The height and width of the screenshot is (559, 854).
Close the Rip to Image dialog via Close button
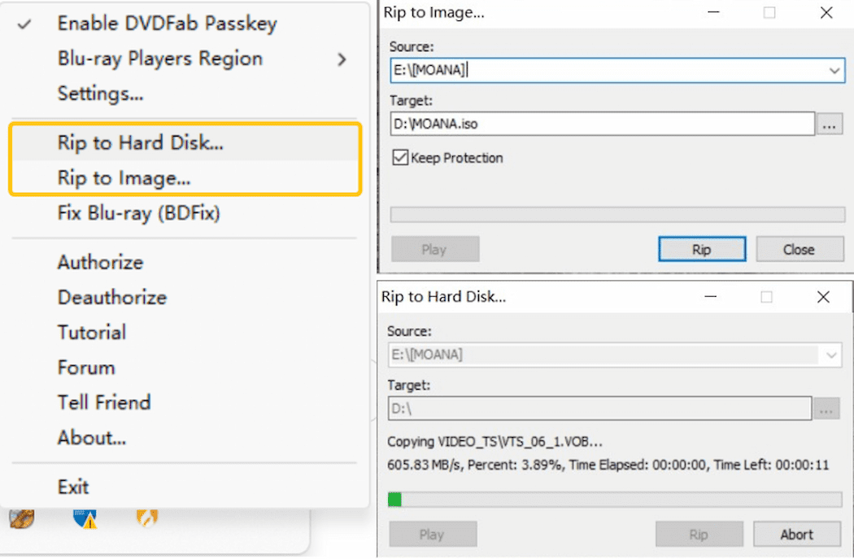point(800,248)
